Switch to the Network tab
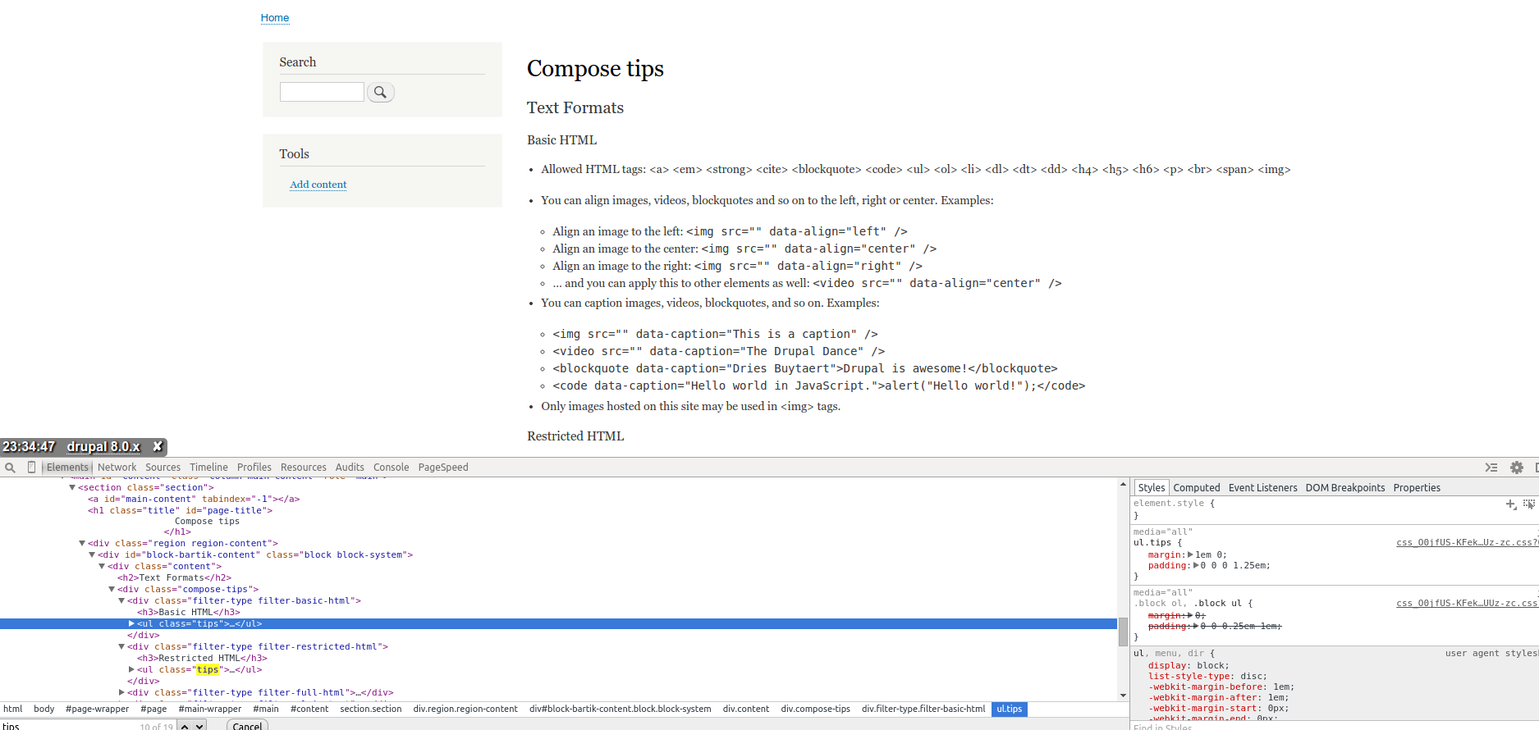1539x730 pixels. [117, 468]
